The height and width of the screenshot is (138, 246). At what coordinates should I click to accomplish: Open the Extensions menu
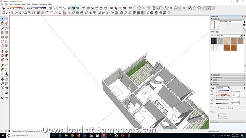point(43,4)
